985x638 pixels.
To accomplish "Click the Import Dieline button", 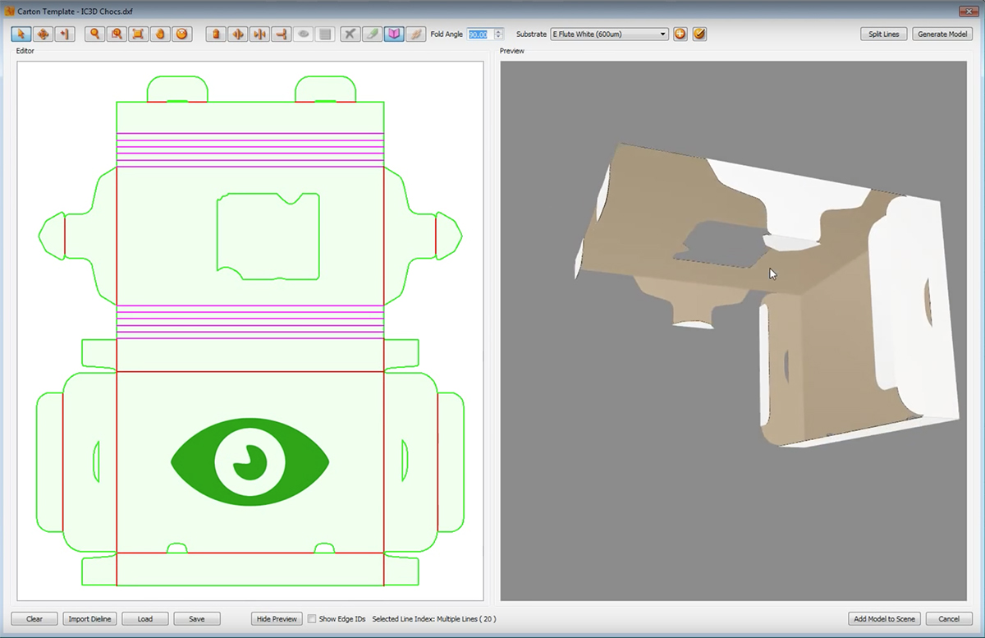I will 90,619.
